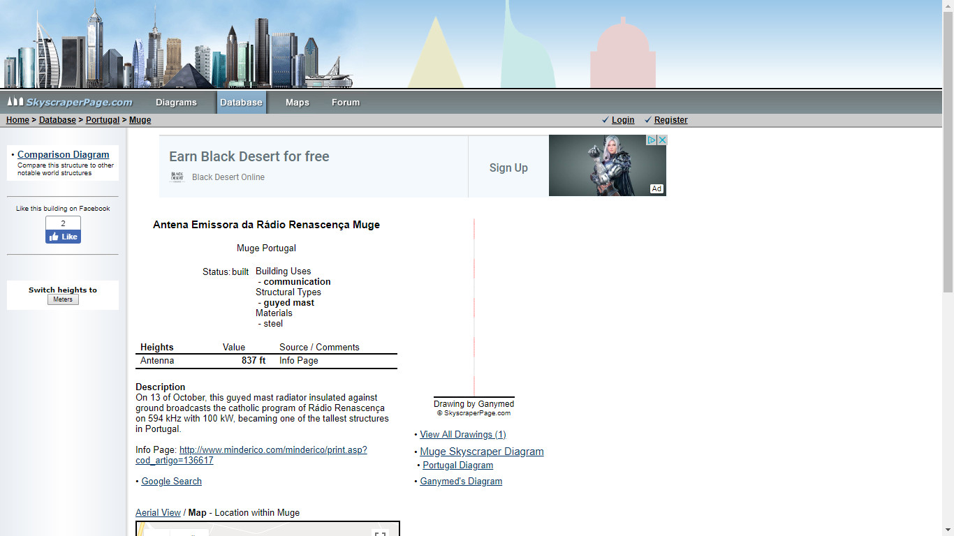Close the Black Desert ad
The width and height of the screenshot is (954, 536).
coord(662,140)
